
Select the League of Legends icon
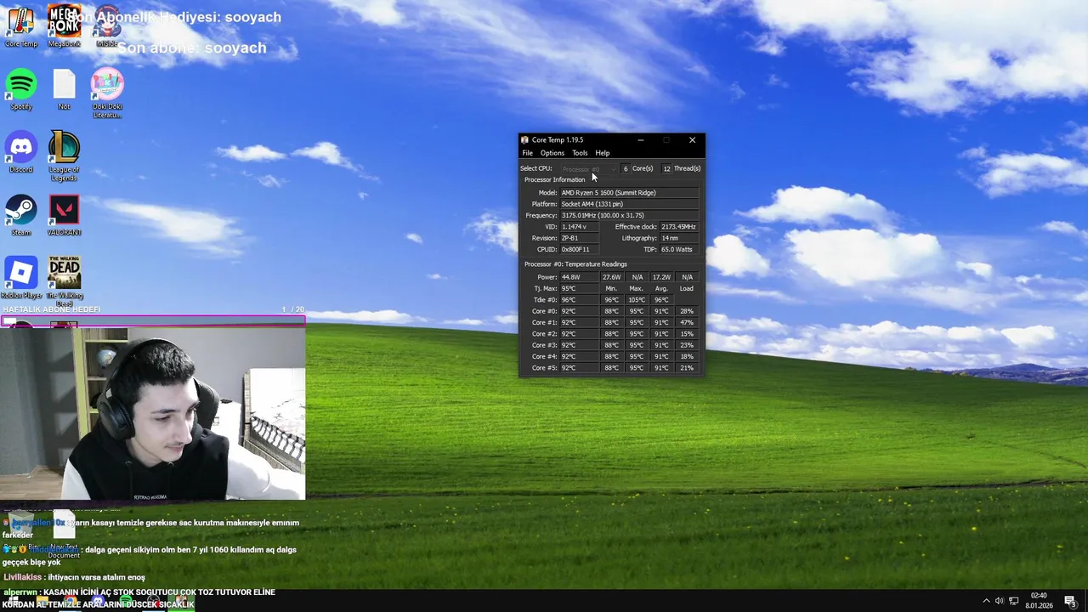pyautogui.click(x=64, y=156)
